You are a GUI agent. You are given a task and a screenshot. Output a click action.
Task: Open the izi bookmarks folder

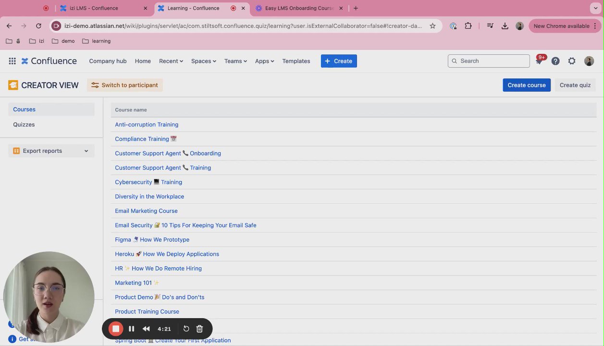(37, 41)
